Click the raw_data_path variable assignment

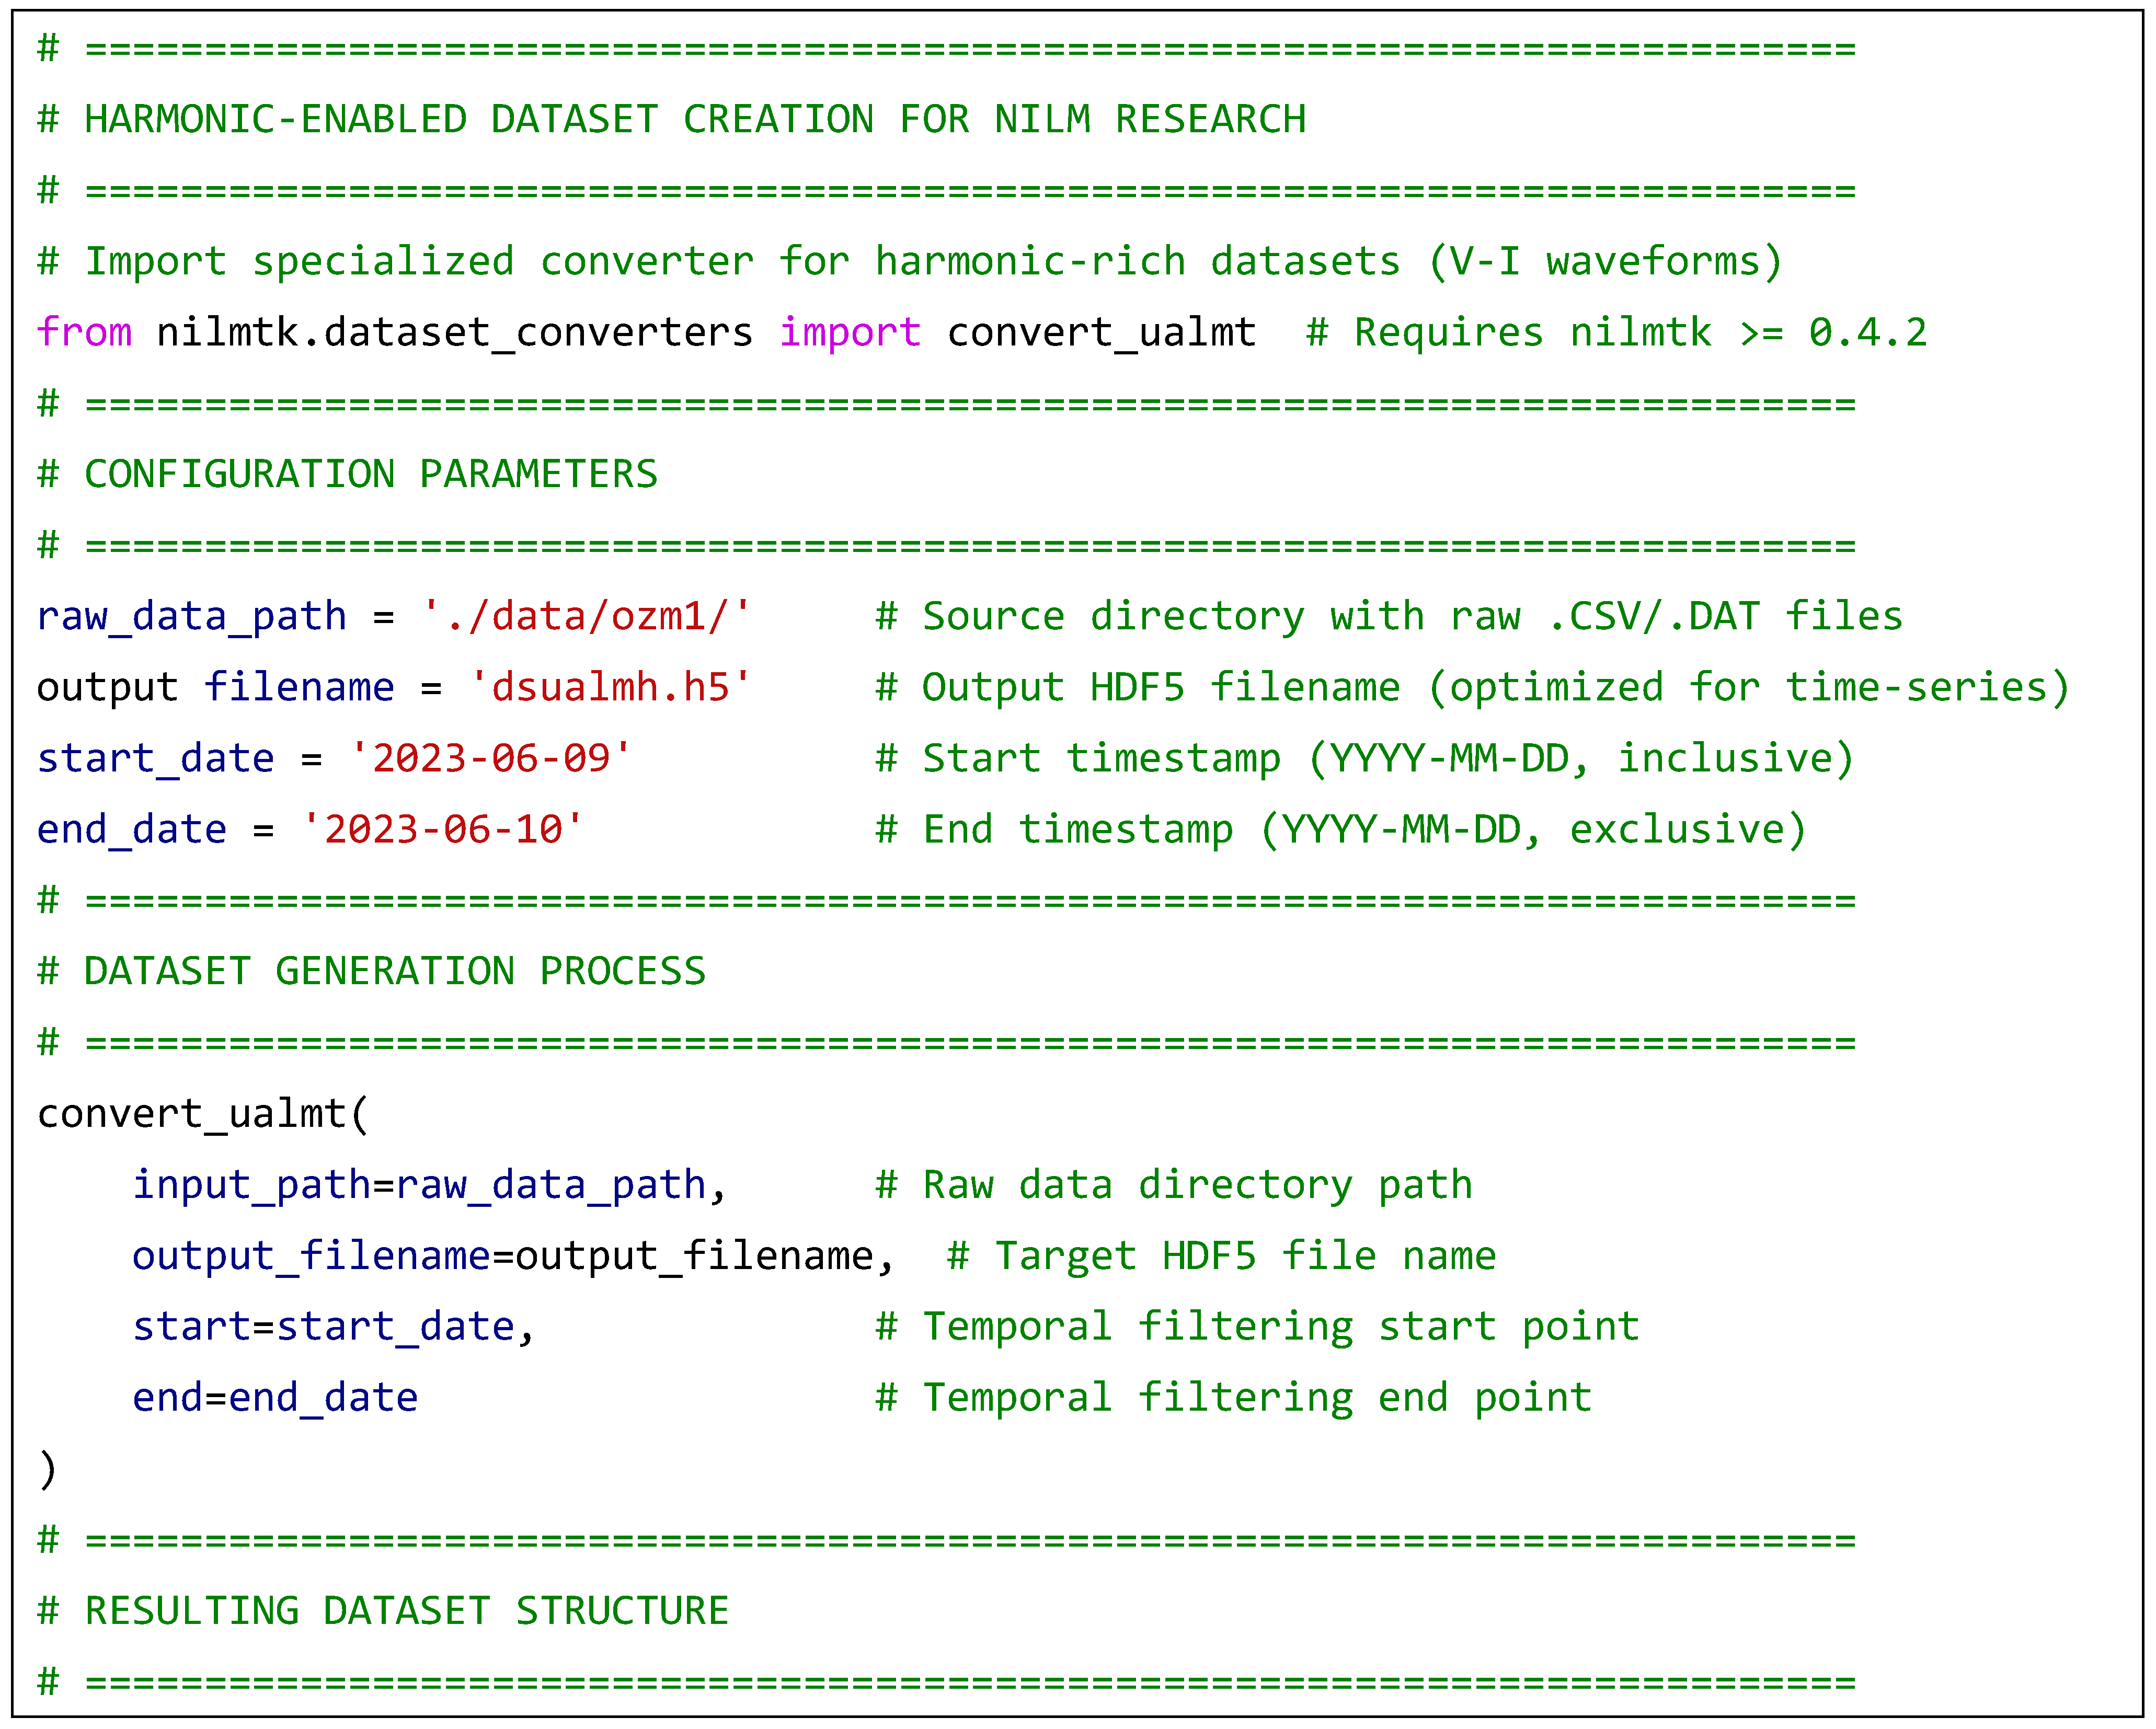(x=191, y=616)
